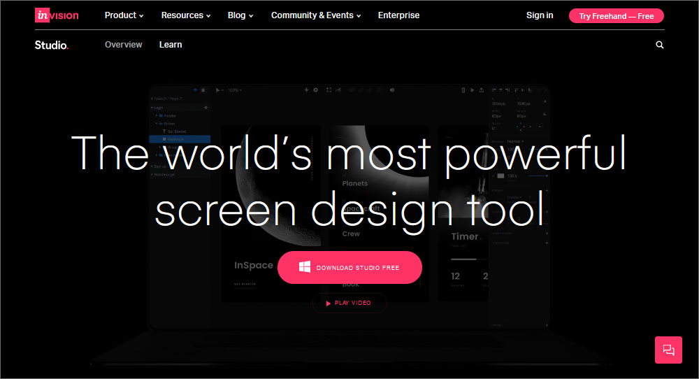
Task: Switch to the Learn tab
Action: (x=171, y=45)
